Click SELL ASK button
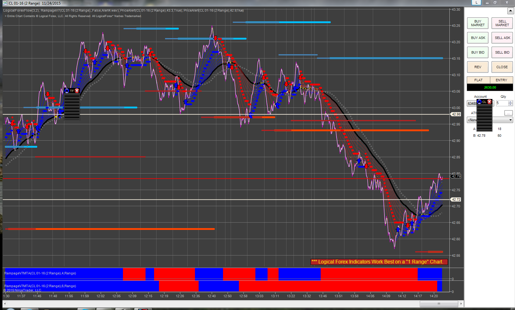Screen dimensions: 515x310 pos(502,38)
